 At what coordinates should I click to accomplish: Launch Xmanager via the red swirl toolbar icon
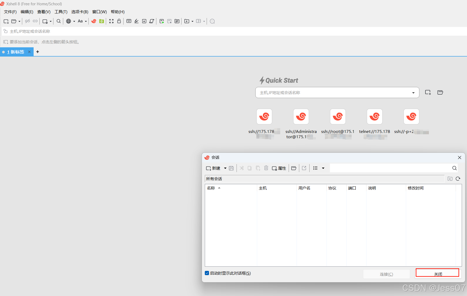[x=94, y=21]
